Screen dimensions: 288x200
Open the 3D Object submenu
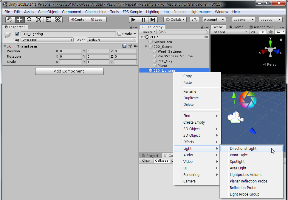pyautogui.click(x=197, y=129)
